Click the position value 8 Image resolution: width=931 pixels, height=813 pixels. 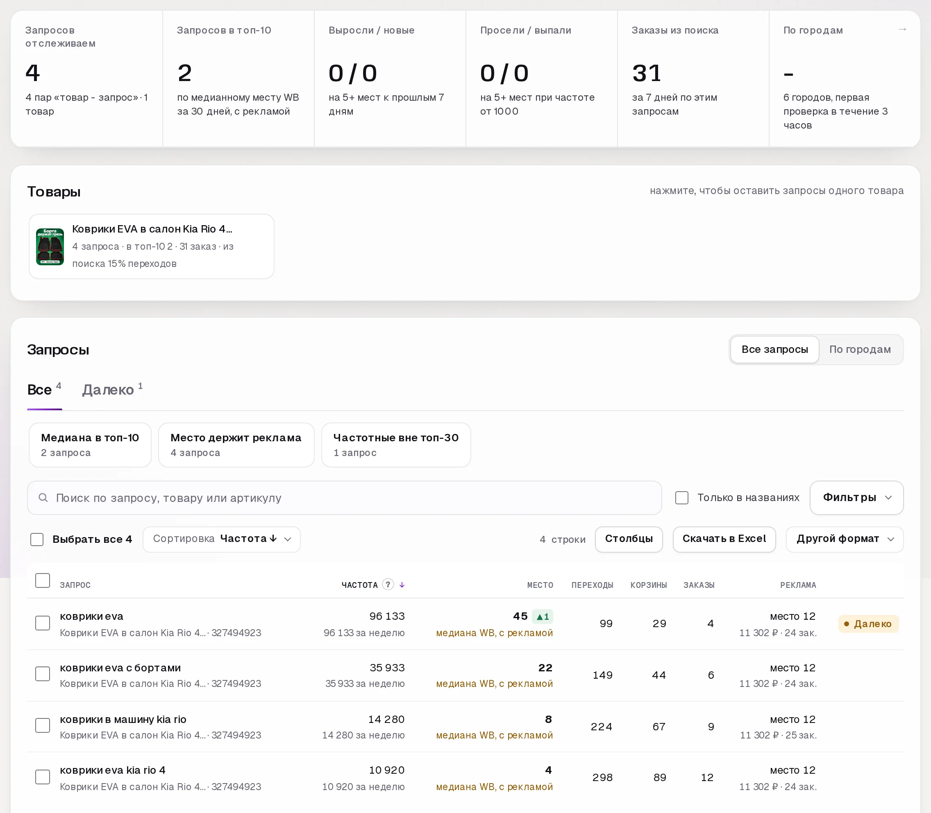[549, 720]
